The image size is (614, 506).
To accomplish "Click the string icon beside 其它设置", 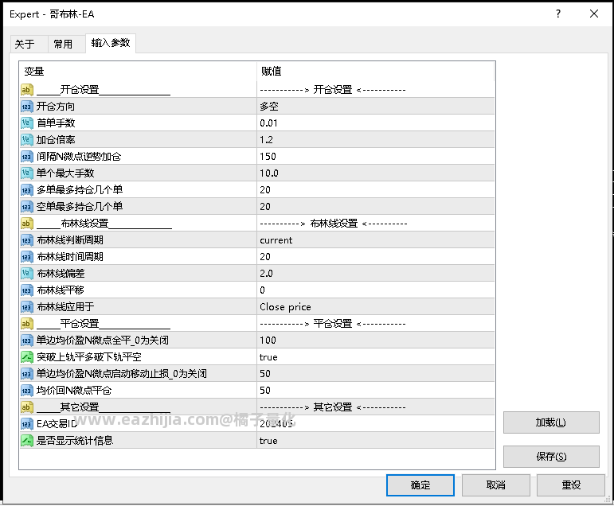I will click(x=26, y=407).
